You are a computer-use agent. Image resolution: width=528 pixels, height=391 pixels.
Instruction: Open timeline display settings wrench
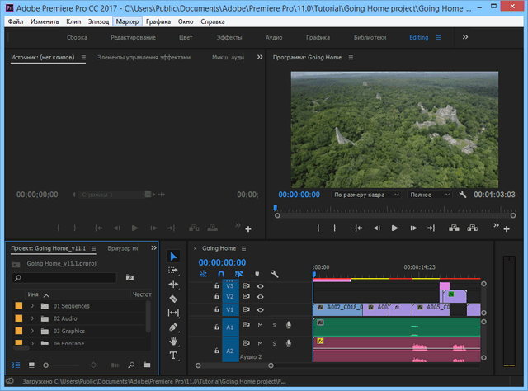275,274
